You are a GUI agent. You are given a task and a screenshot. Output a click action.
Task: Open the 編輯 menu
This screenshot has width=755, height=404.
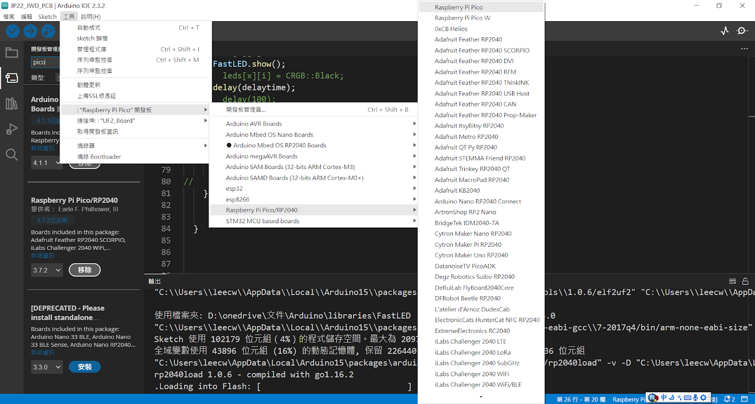click(26, 16)
